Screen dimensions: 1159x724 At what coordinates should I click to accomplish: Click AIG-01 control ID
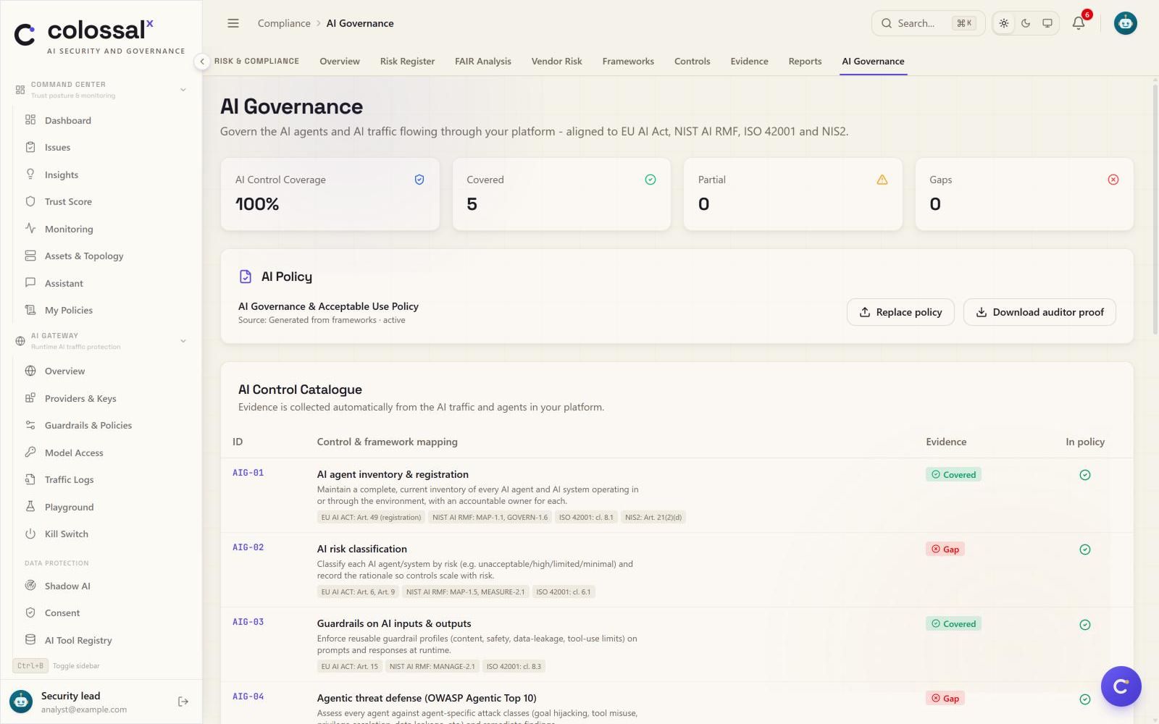click(248, 473)
